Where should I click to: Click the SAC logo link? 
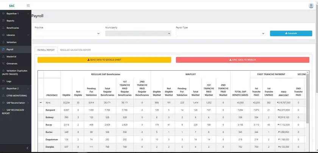coord(12,6)
